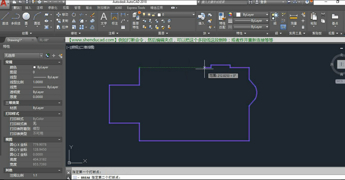Expand the 绘图 panel flyout
Image resolution: width=345 pixels, height=180 pixels.
[x=27, y=33]
